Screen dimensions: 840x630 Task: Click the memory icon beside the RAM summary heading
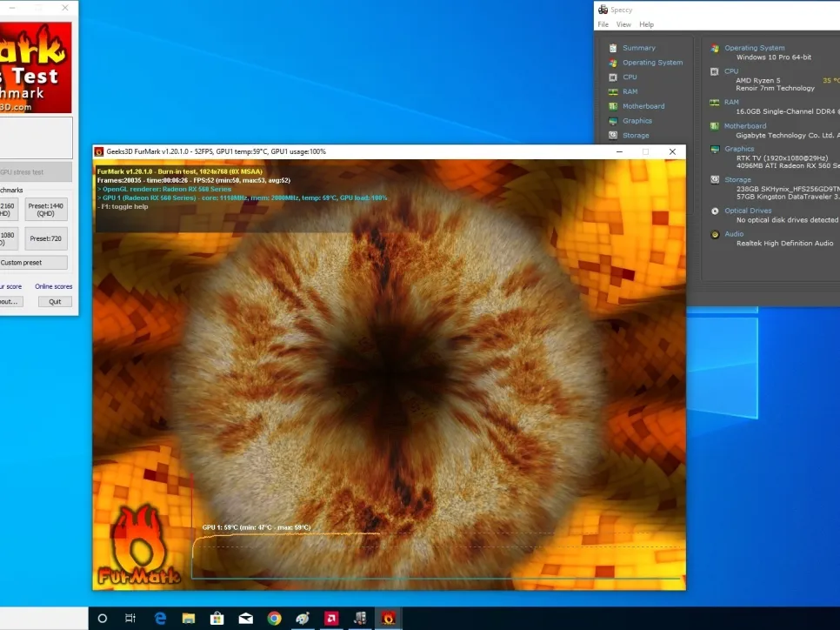(715, 103)
